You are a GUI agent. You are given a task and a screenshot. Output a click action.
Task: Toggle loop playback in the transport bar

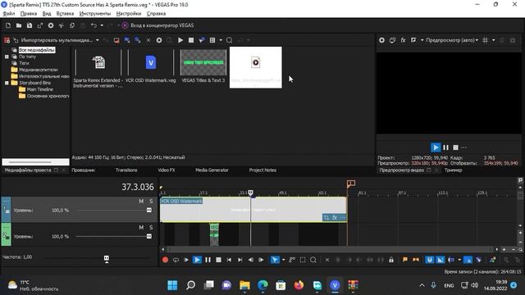point(176,260)
